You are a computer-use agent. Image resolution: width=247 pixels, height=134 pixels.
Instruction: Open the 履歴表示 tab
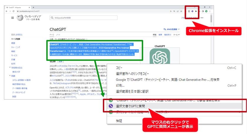(168, 35)
